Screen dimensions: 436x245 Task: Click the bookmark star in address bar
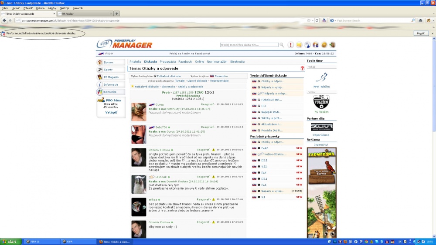point(309,20)
